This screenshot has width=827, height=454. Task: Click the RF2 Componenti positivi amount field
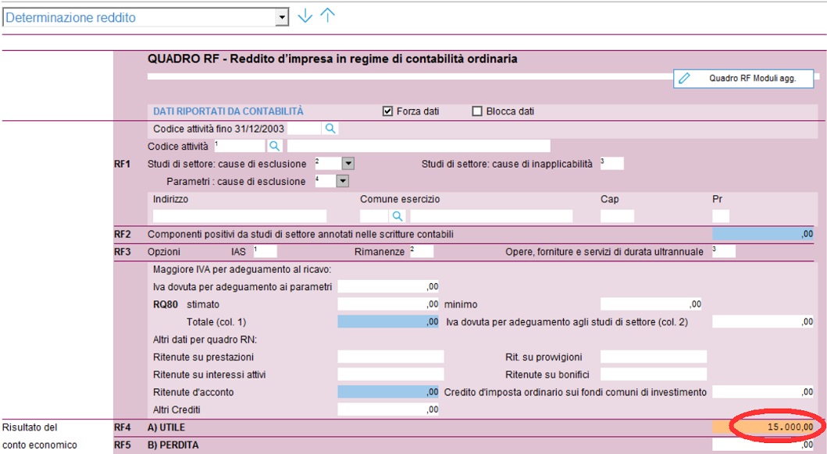763,234
